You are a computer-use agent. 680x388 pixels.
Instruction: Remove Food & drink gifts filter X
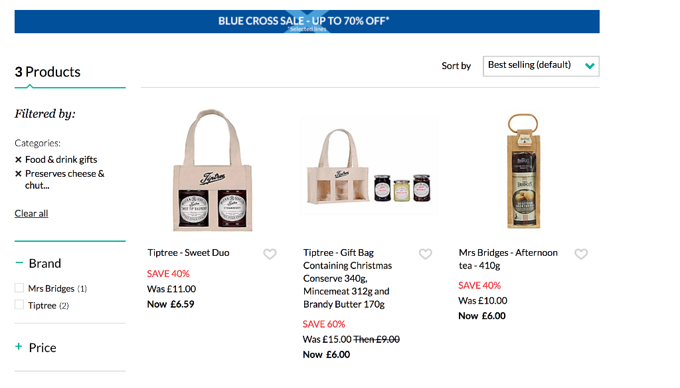(18, 159)
